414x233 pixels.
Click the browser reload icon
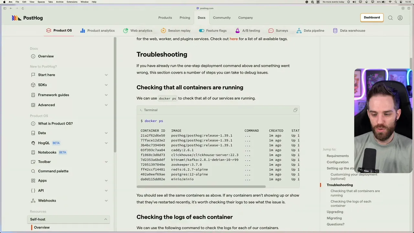(23, 8)
